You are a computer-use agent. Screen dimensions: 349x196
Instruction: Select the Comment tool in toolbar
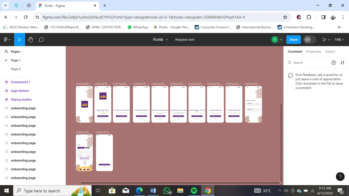tap(41, 39)
